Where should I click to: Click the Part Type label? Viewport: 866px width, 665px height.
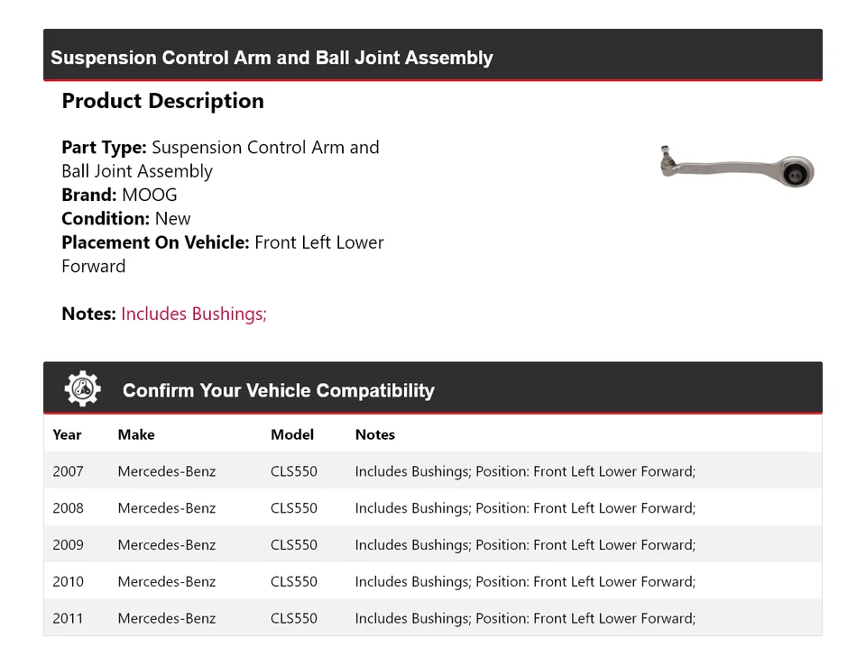(x=104, y=147)
